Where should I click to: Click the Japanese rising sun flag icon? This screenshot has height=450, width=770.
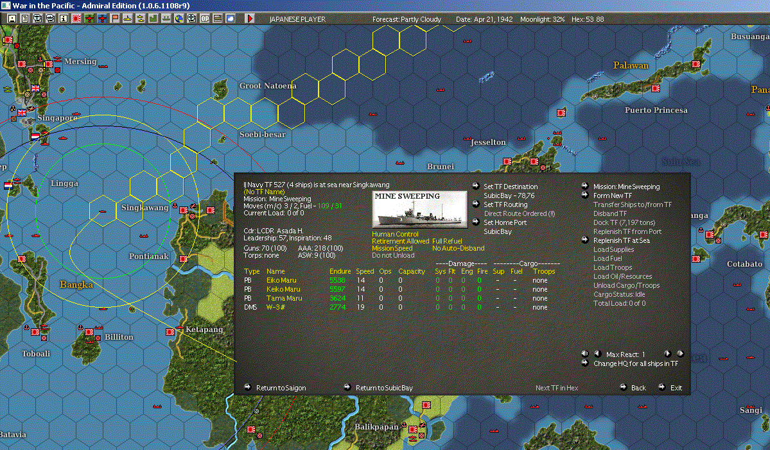[76, 19]
